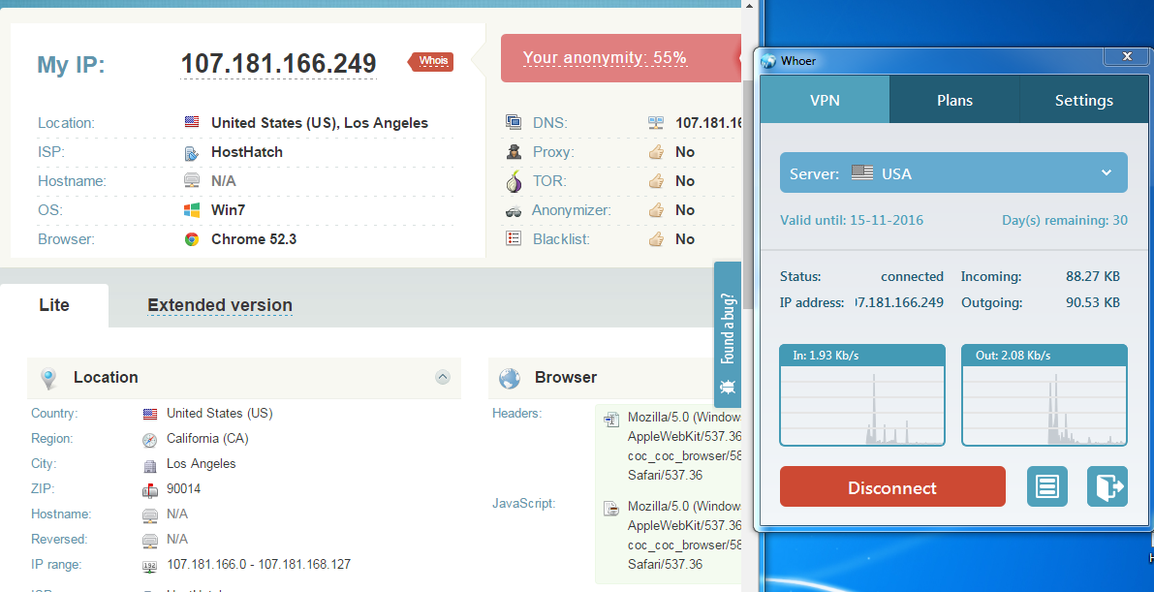Viewport: 1154px width, 592px height.
Task: Close the Whoer window
Action: coord(1126,55)
